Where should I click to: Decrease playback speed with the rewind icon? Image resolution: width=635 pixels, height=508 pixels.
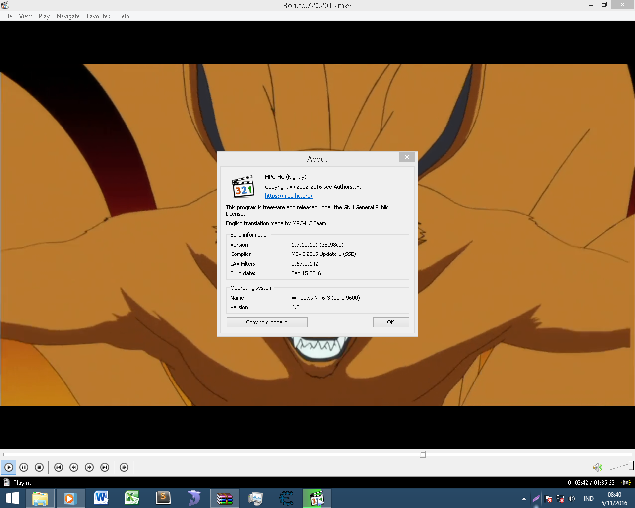coord(74,467)
